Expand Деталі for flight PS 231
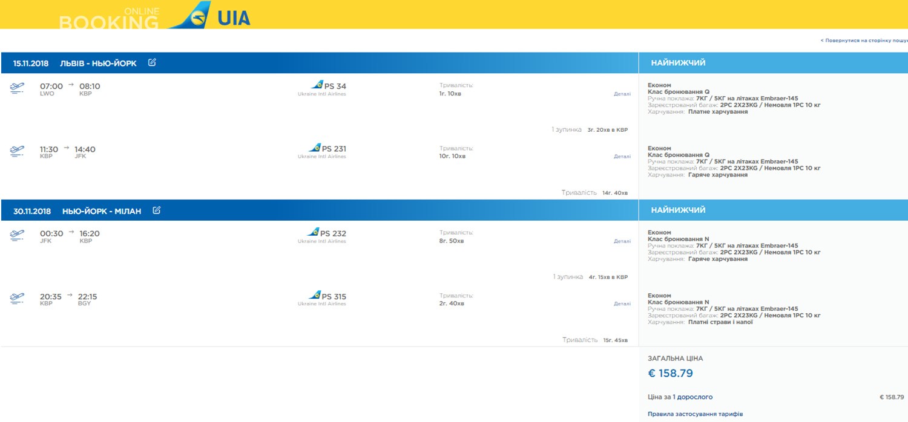Viewport: 908px width, 422px height. pyautogui.click(x=622, y=157)
